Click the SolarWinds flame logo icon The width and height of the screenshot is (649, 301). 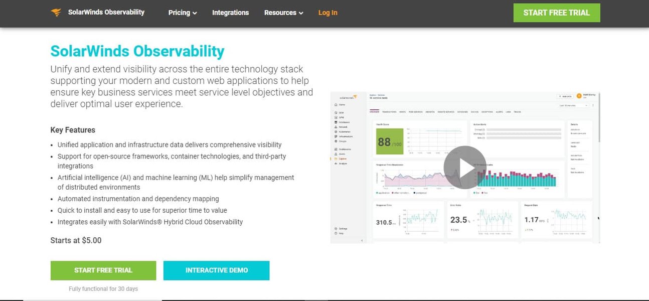tap(56, 13)
